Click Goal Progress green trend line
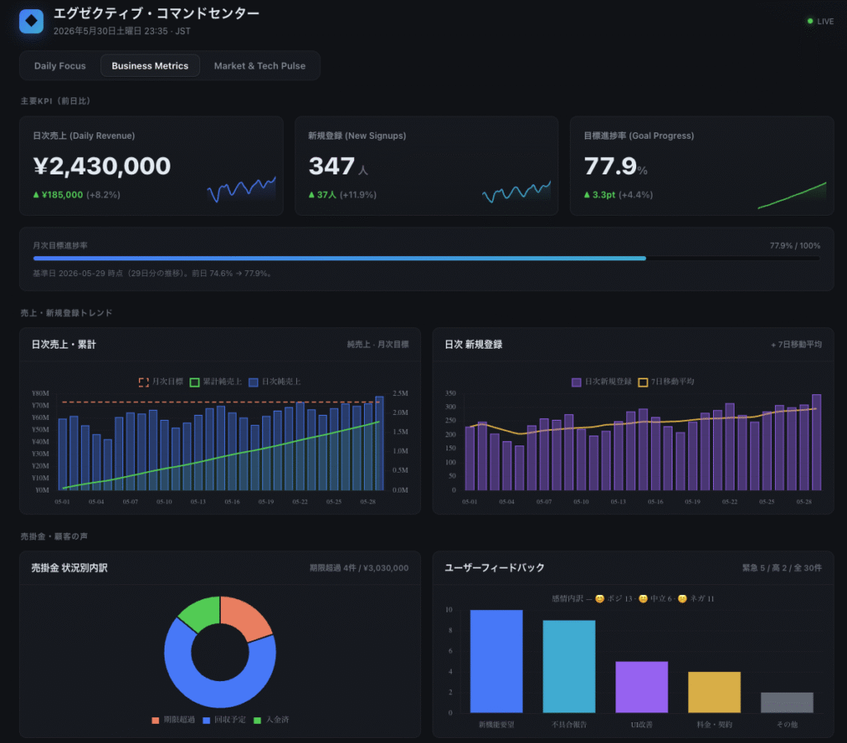847x743 pixels. (x=792, y=195)
